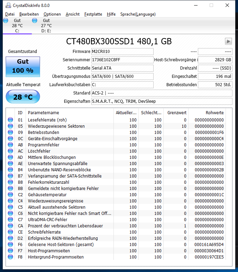Screen dimensions: 238x272
Task: Click status orb for Geräte-Einschaltvorgänge
Action: click(x=10, y=139)
